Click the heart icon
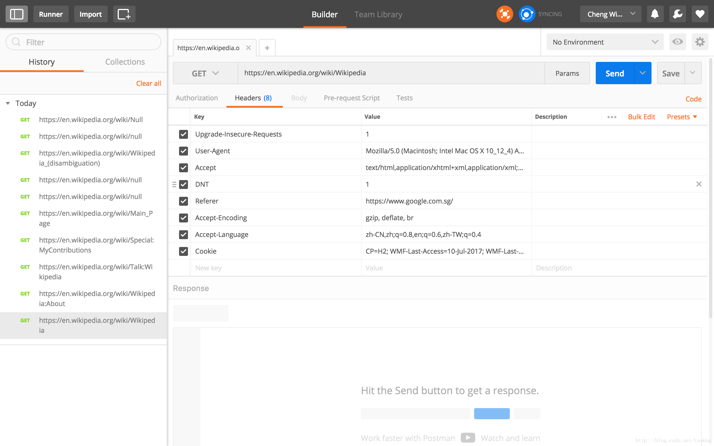 [700, 14]
